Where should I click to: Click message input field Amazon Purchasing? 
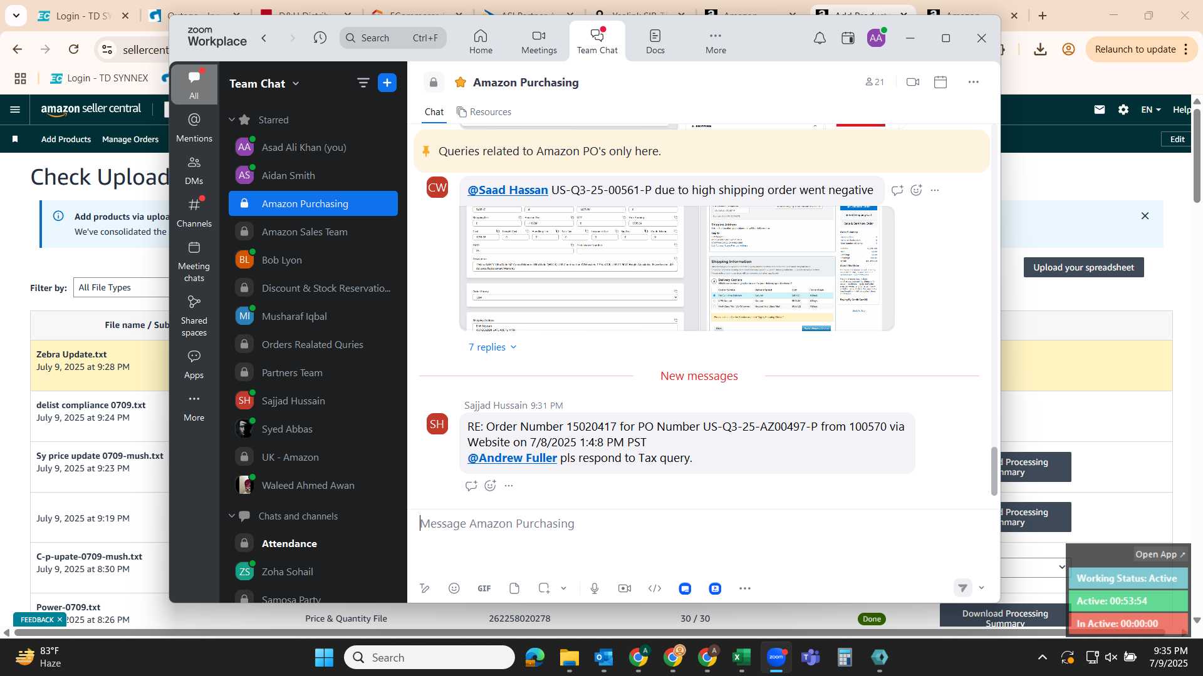pos(702,523)
